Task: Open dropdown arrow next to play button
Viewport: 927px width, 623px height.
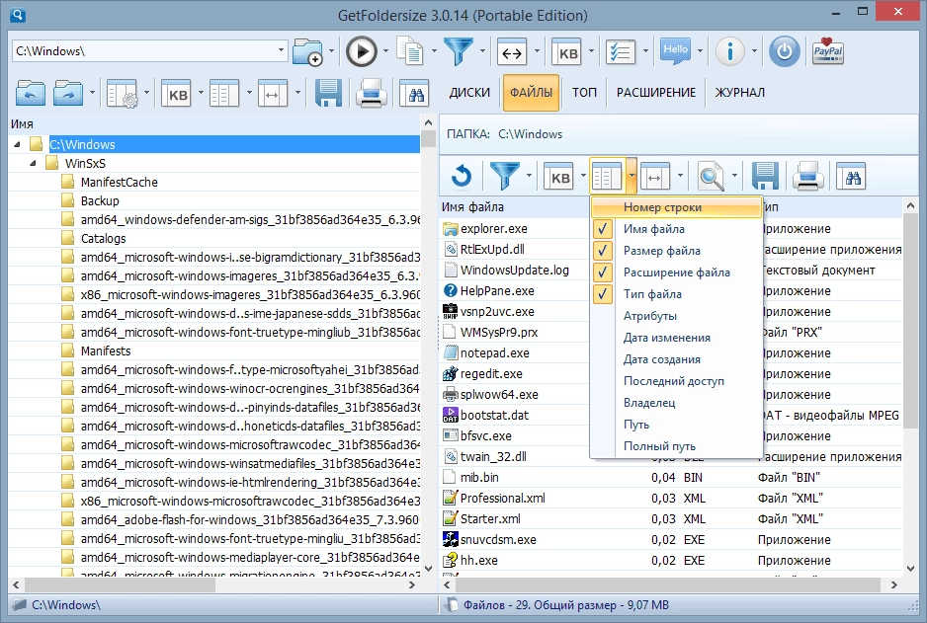Action: tap(385, 52)
